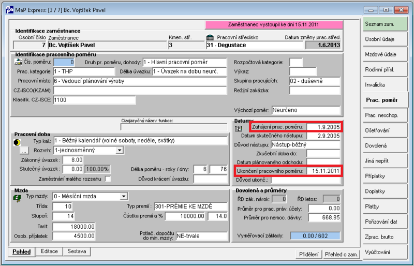The height and width of the screenshot is (266, 414).
Task: Open the Invalidita section
Action: 385,85
